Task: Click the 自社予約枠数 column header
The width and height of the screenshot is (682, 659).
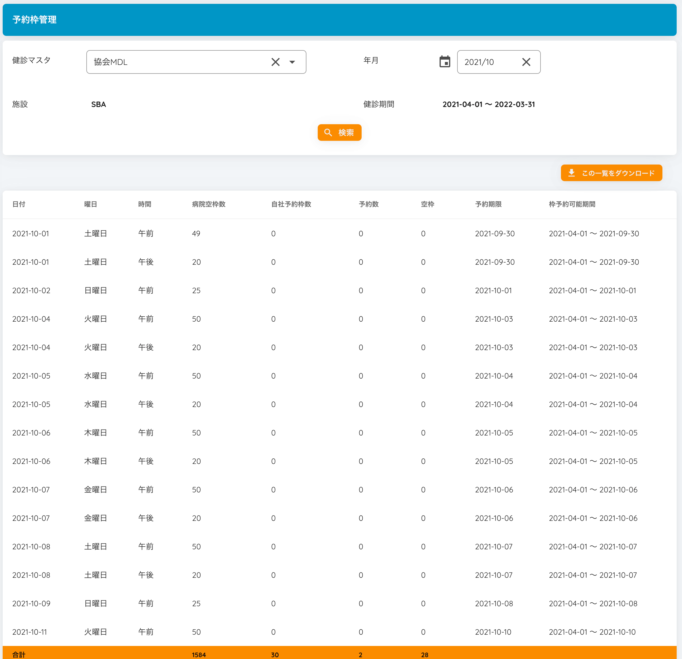Action: tap(291, 204)
